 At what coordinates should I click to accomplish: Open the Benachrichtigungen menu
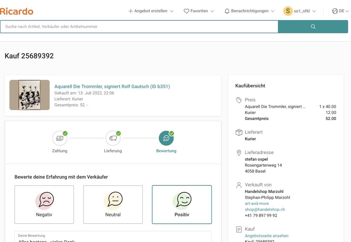pos(250,11)
